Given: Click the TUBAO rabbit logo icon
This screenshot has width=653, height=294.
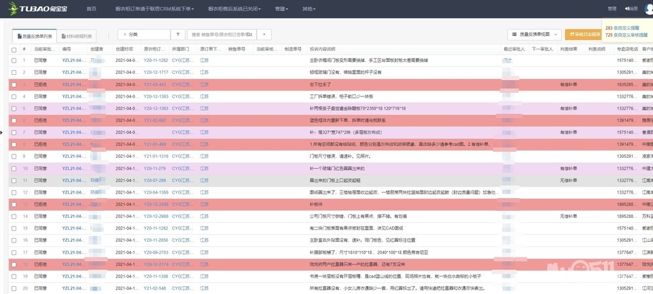Looking at the screenshot, I should [13, 8].
